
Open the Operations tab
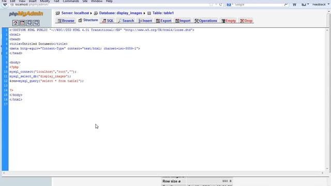[206, 21]
